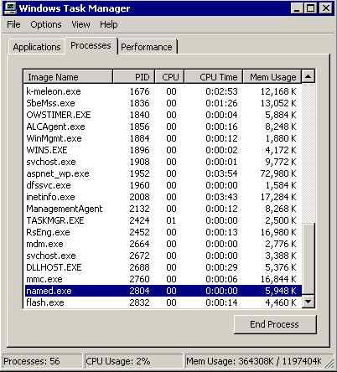This screenshot has width=337, height=372.
Task: Click PID value 1952
Action: click(x=139, y=173)
